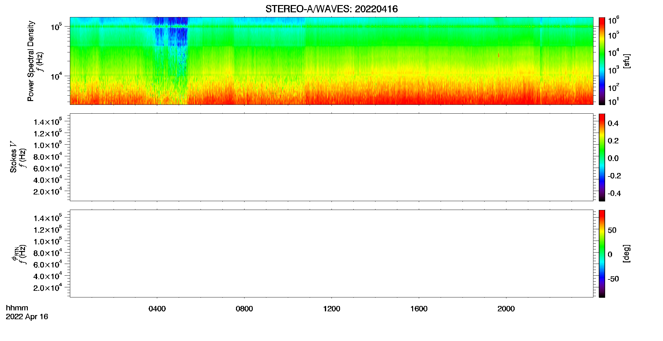Click the 1600 time axis label
This screenshot has width=663, height=341.
click(x=419, y=309)
